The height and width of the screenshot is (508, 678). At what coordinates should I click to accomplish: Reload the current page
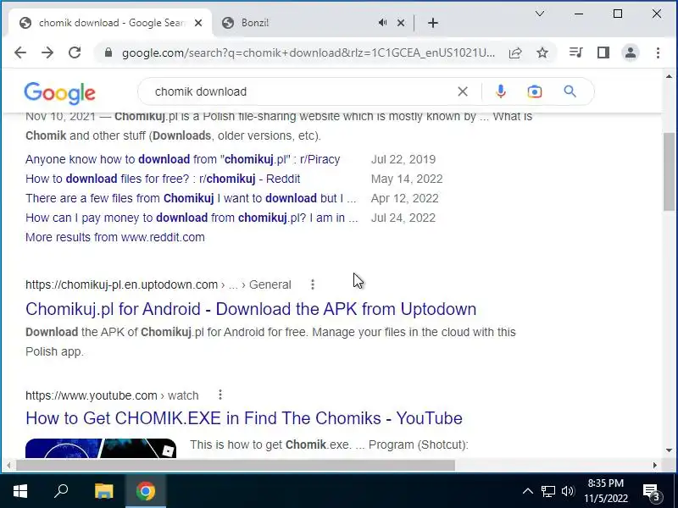(x=75, y=52)
